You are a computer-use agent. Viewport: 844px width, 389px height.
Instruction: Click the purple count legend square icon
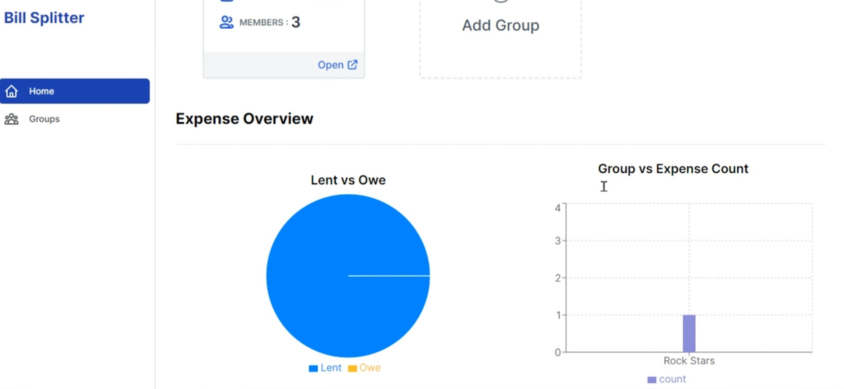[652, 379]
